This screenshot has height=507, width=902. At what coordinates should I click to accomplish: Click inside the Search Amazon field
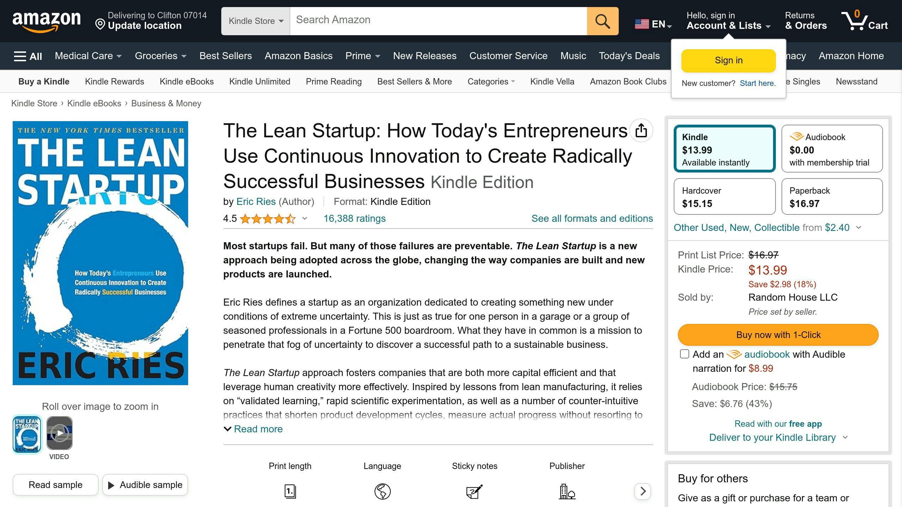coord(423,20)
